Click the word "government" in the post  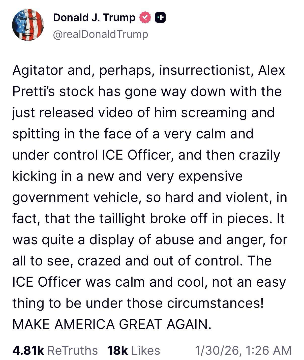pos(50,197)
